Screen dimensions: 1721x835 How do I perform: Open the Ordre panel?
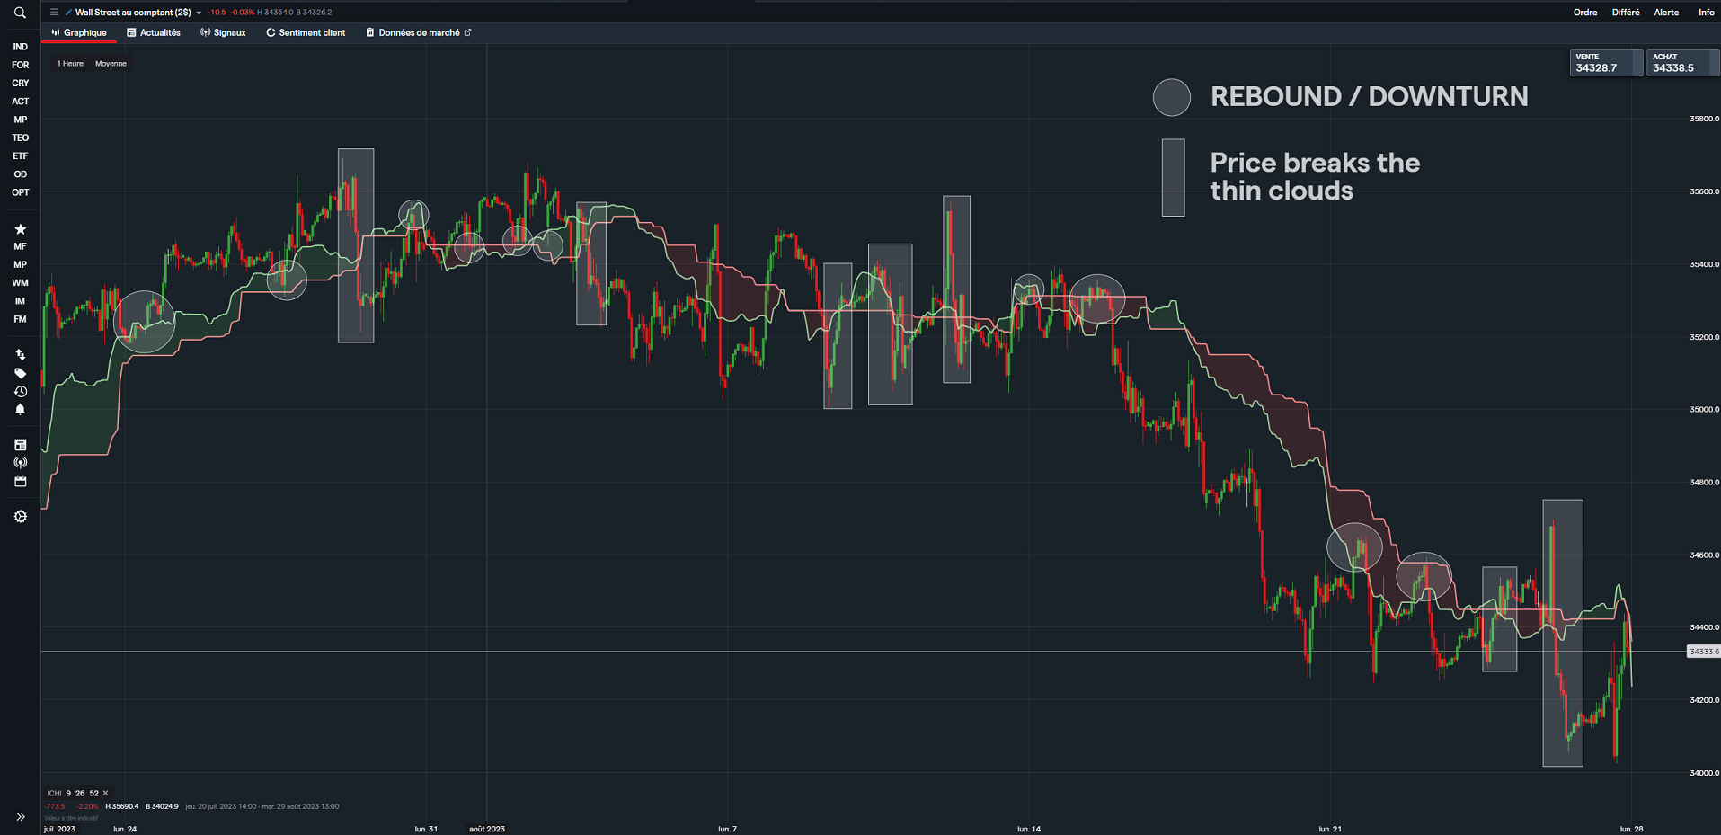pyautogui.click(x=1585, y=13)
